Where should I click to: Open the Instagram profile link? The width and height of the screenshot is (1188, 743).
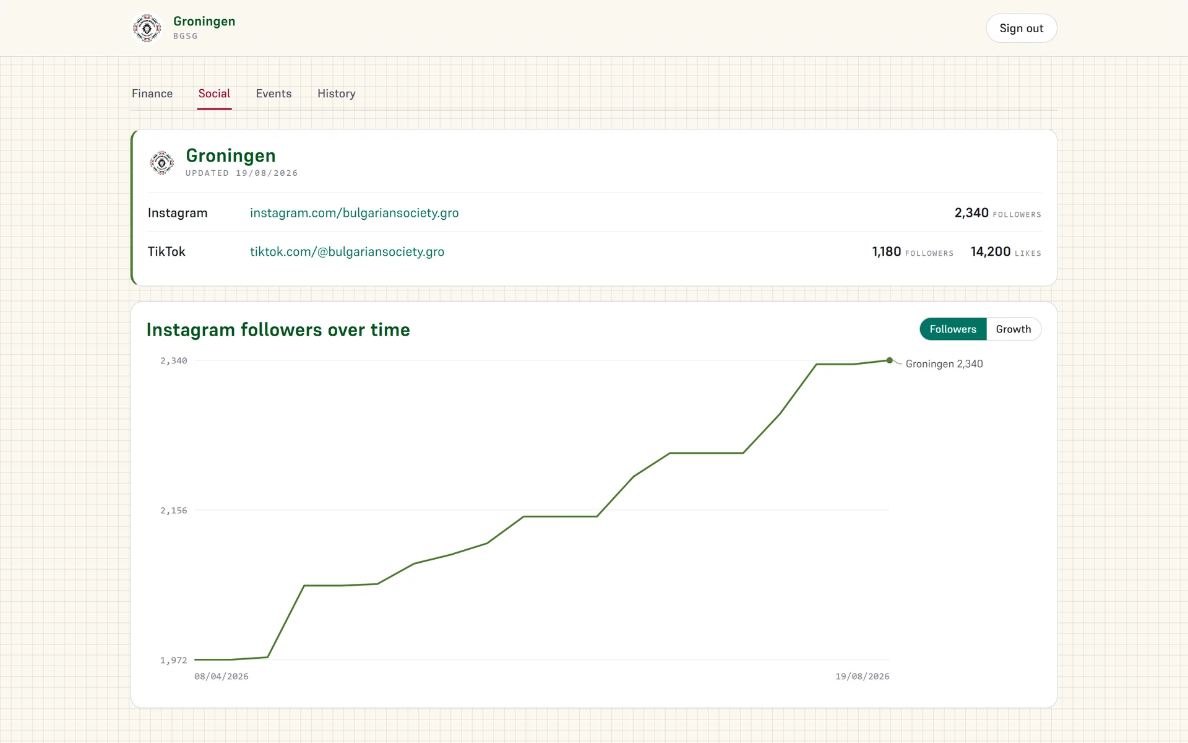(x=355, y=213)
